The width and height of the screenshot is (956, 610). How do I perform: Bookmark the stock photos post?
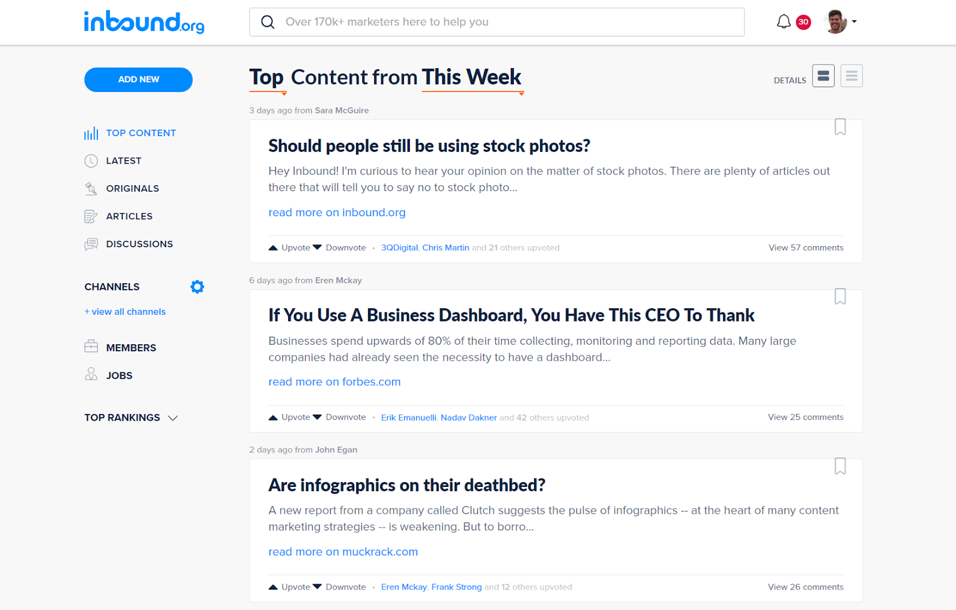tap(840, 127)
